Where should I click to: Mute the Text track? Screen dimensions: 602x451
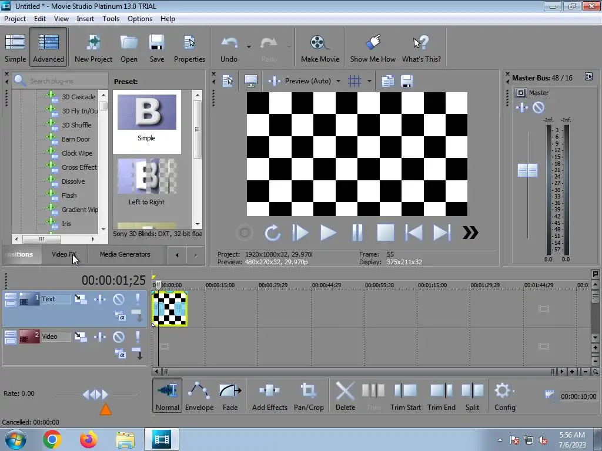119,299
